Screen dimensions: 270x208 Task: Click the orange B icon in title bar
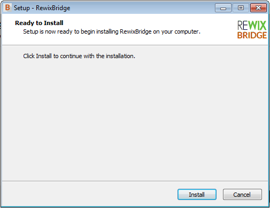pos(7,7)
